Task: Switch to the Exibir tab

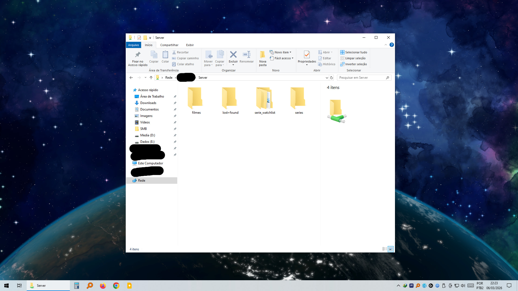Action: pyautogui.click(x=190, y=45)
